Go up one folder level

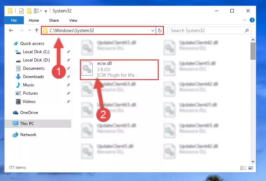click(37, 30)
